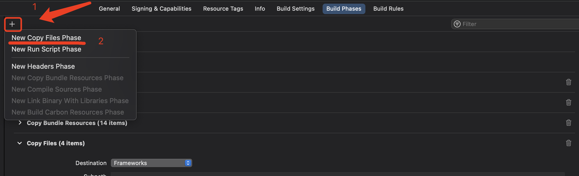Collapse the Copy Files section chevron

19,143
